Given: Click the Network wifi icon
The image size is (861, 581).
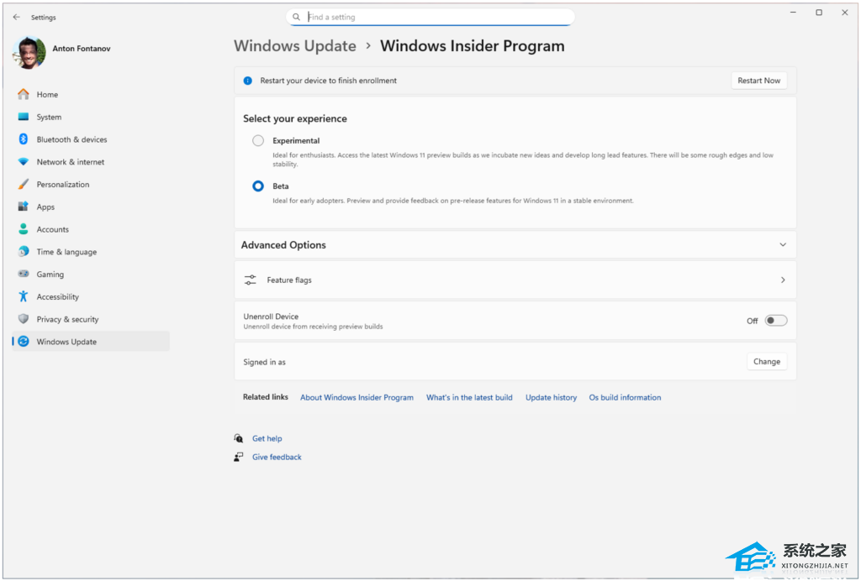Looking at the screenshot, I should tap(23, 162).
